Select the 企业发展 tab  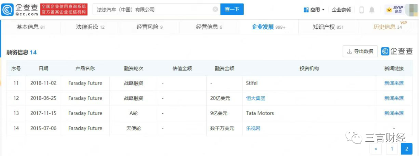point(268,27)
